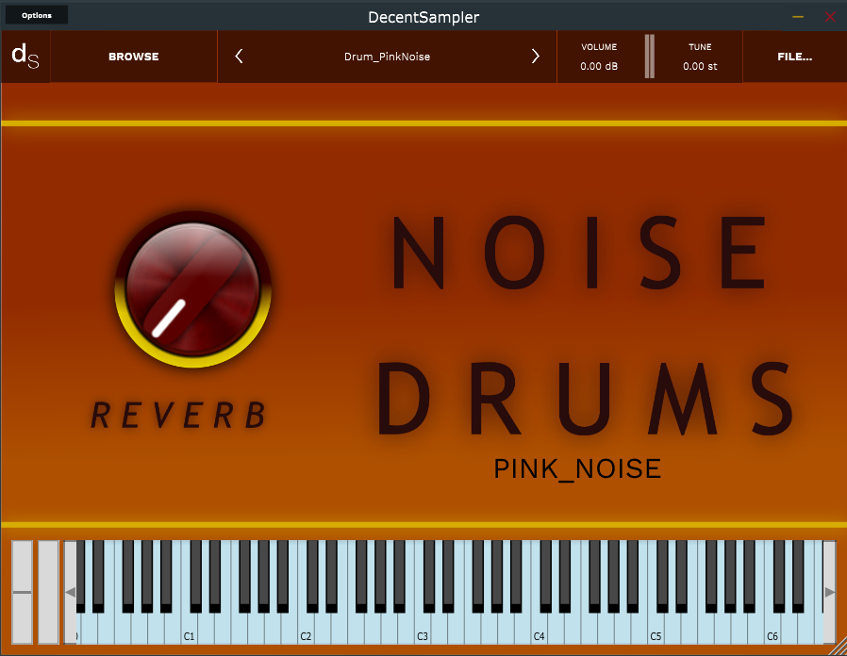
Task: Go to next preset arrow
Action: 535,57
